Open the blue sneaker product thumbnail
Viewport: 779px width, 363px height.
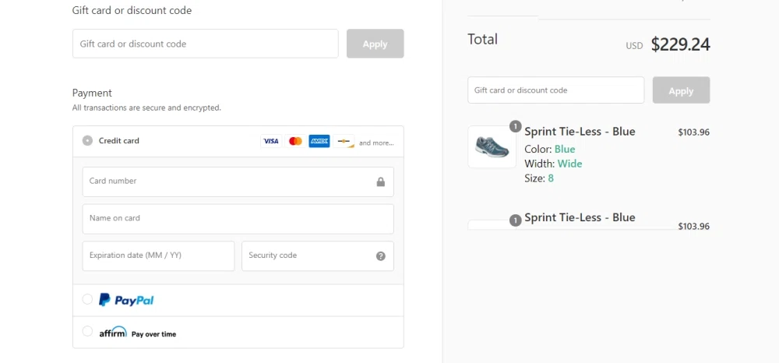point(492,147)
